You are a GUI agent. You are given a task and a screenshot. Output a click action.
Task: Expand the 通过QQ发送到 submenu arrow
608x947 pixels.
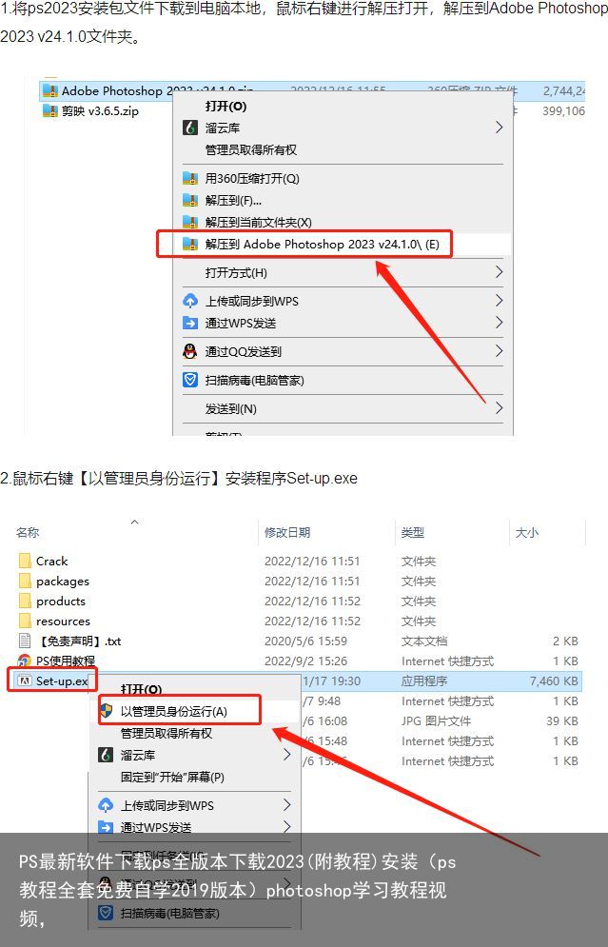pyautogui.click(x=499, y=351)
